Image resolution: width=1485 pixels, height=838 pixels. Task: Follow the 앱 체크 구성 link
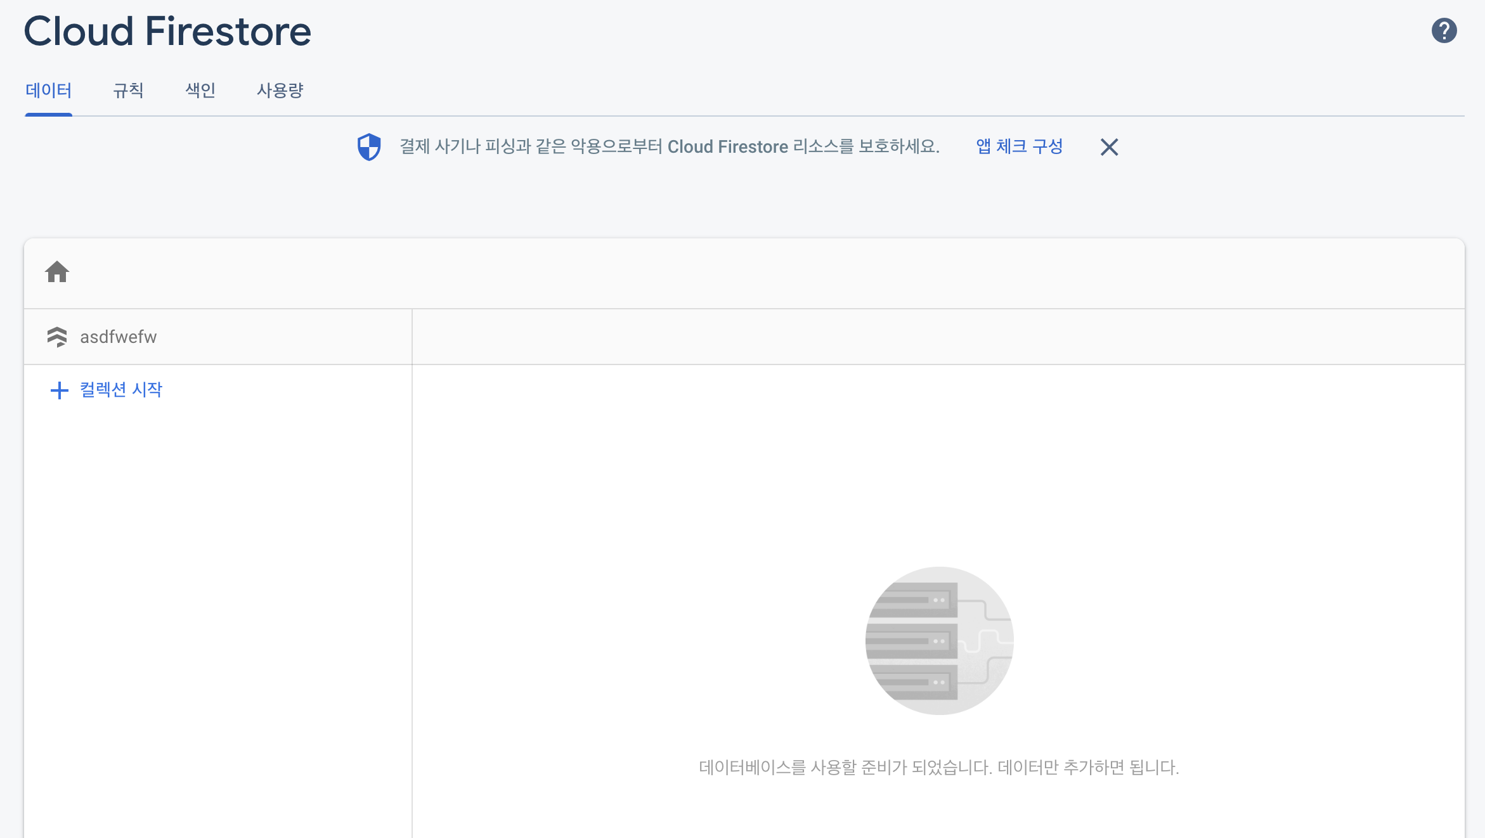pyautogui.click(x=1019, y=146)
